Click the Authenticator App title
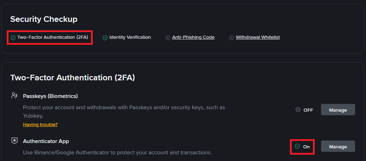366x161 pixels. pyautogui.click(x=46, y=141)
